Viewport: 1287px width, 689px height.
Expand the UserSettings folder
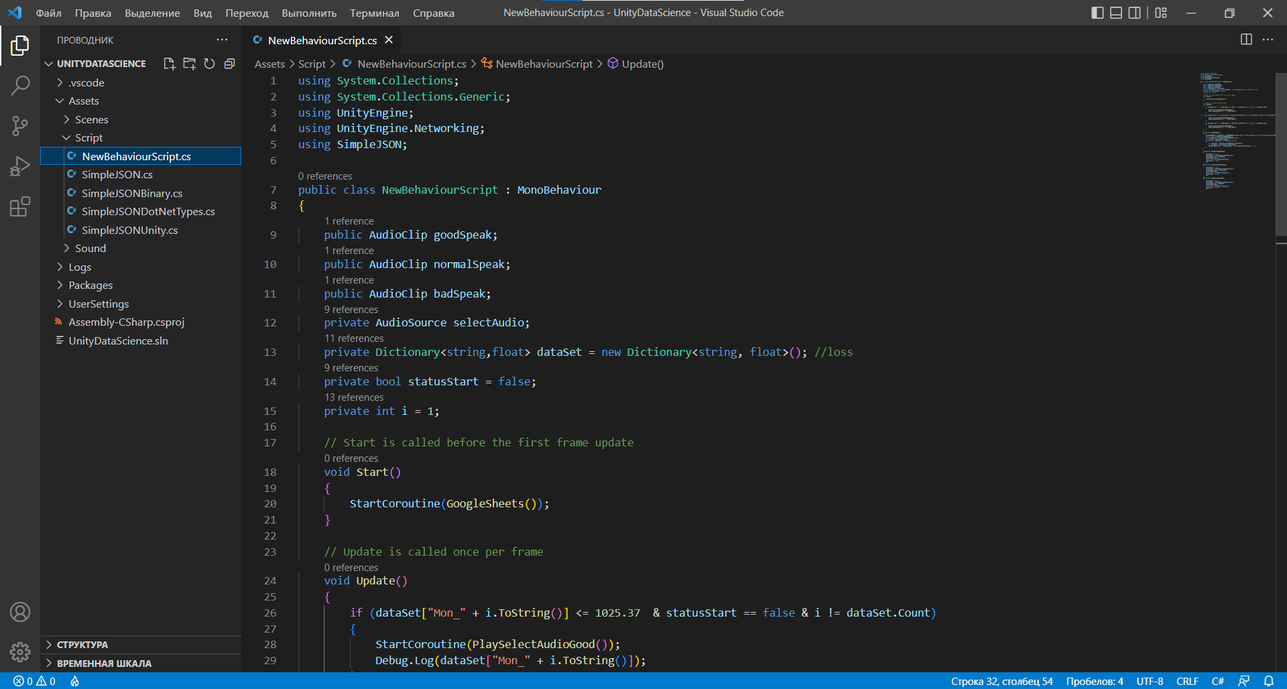pos(141,304)
